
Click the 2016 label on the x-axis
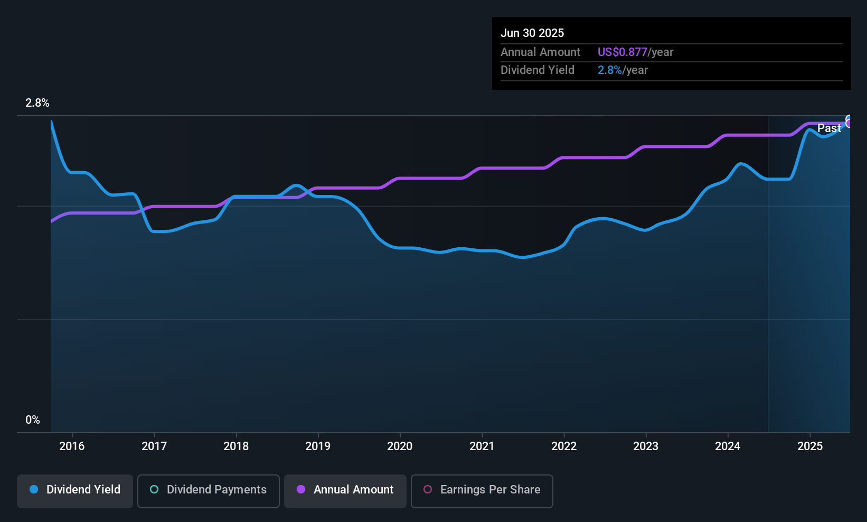point(72,446)
